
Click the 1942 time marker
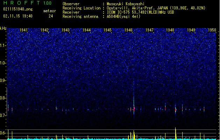[x=44, y=30]
